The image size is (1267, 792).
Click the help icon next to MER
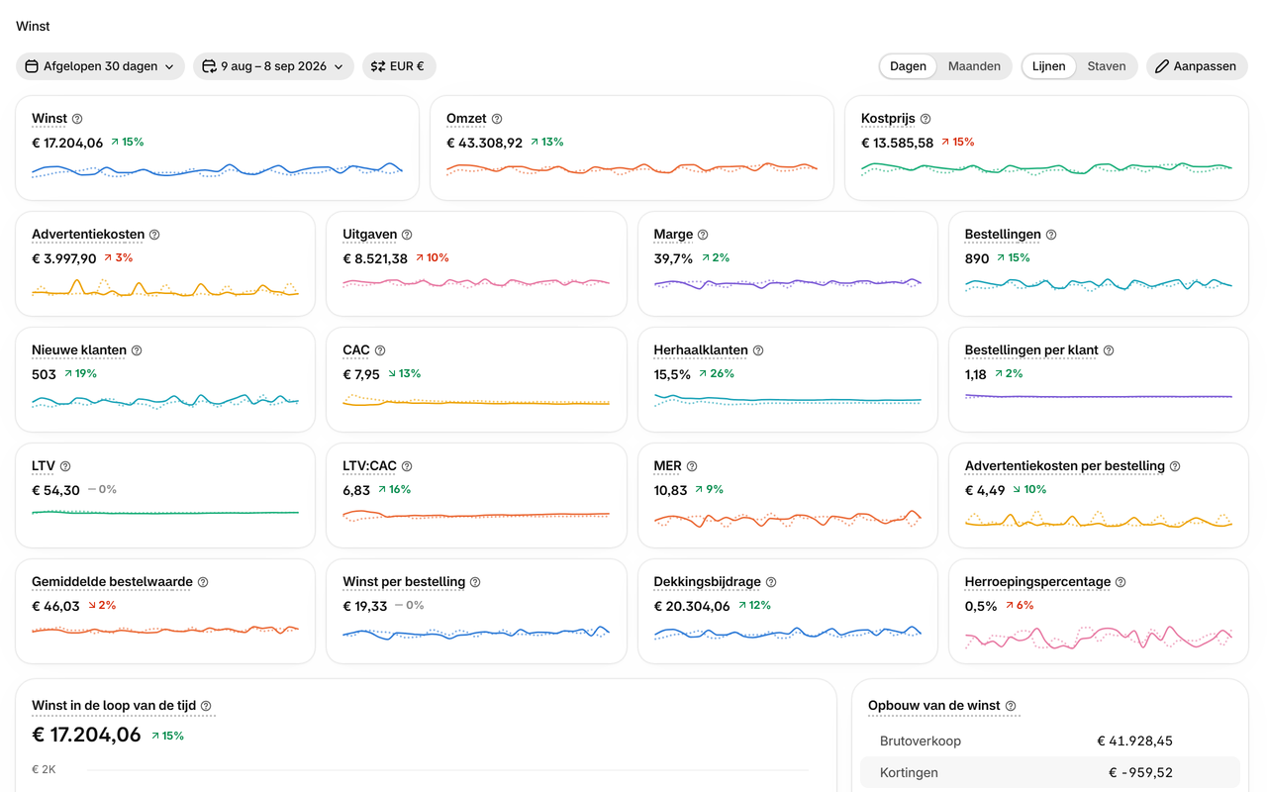pos(692,466)
